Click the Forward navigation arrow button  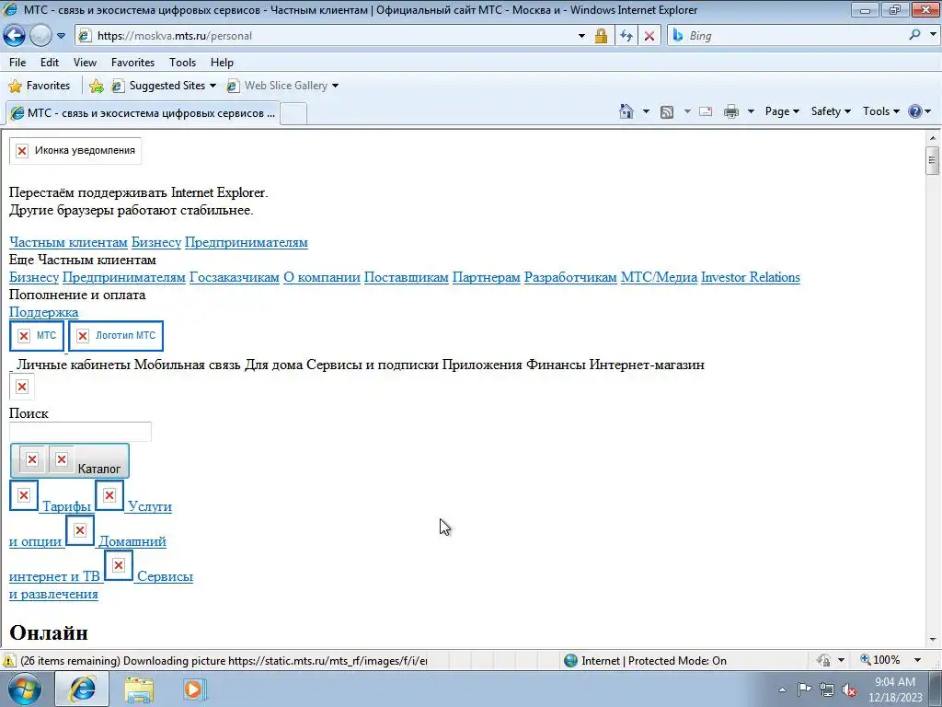pos(40,36)
